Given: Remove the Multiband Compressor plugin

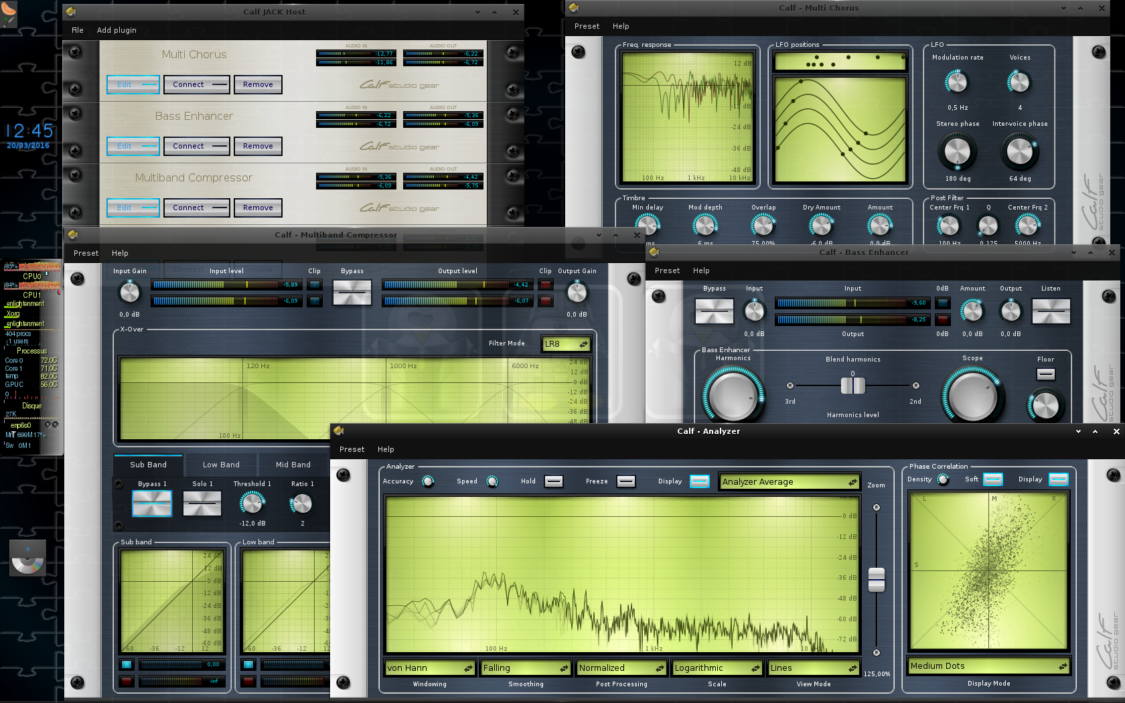Looking at the screenshot, I should click(x=258, y=208).
